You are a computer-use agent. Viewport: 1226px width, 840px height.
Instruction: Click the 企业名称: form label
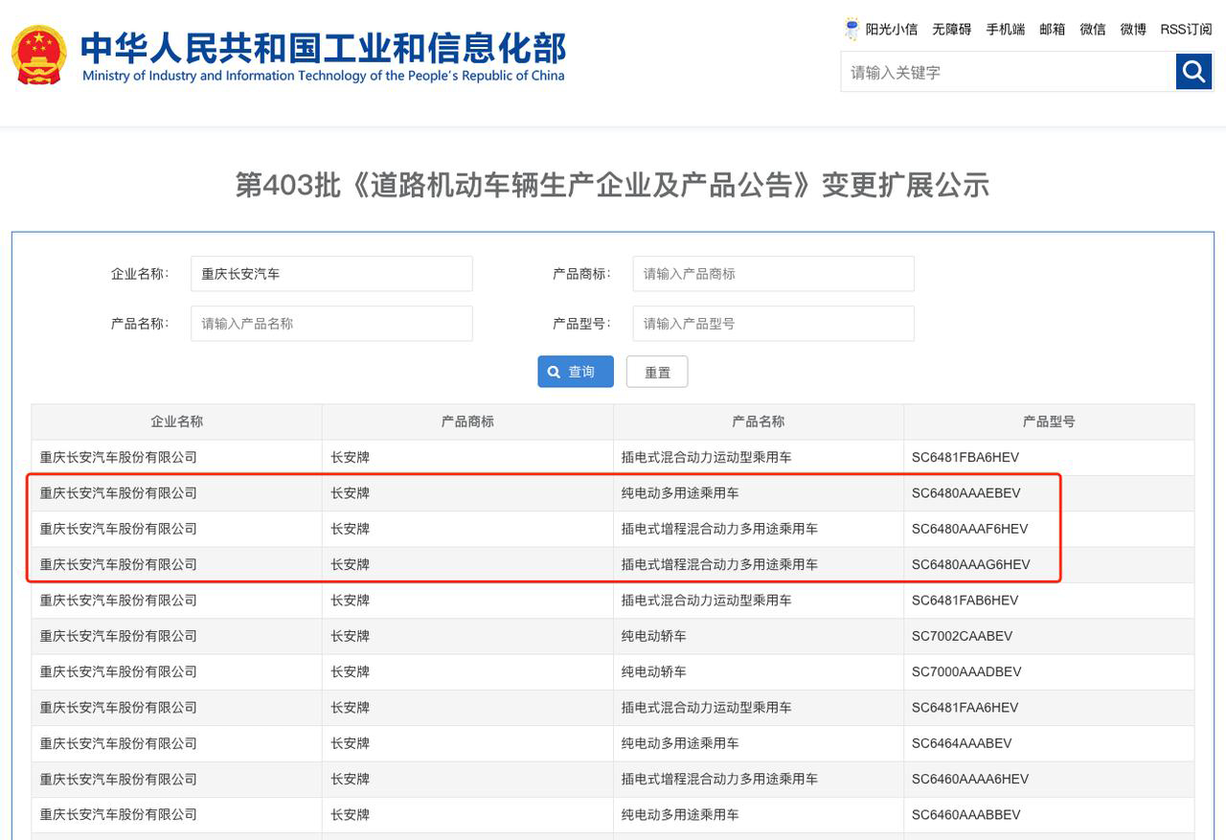[140, 274]
